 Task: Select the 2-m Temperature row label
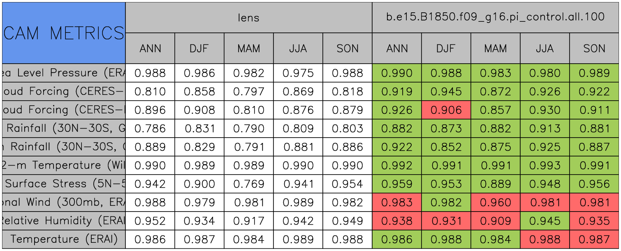[x=64, y=166]
